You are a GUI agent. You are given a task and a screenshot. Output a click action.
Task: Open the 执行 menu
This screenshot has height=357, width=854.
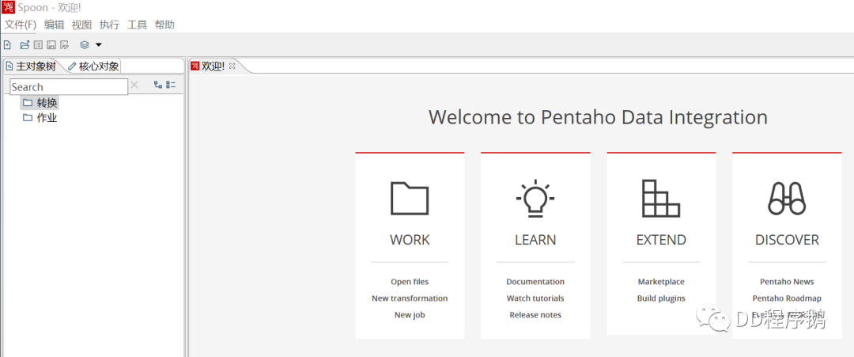coord(109,25)
